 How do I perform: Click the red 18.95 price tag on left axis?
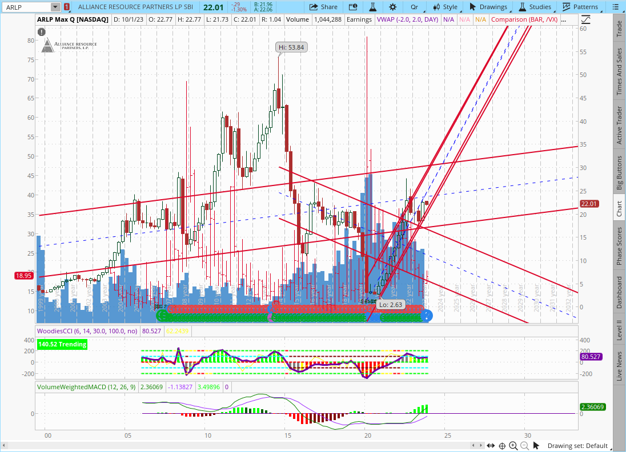(23, 276)
